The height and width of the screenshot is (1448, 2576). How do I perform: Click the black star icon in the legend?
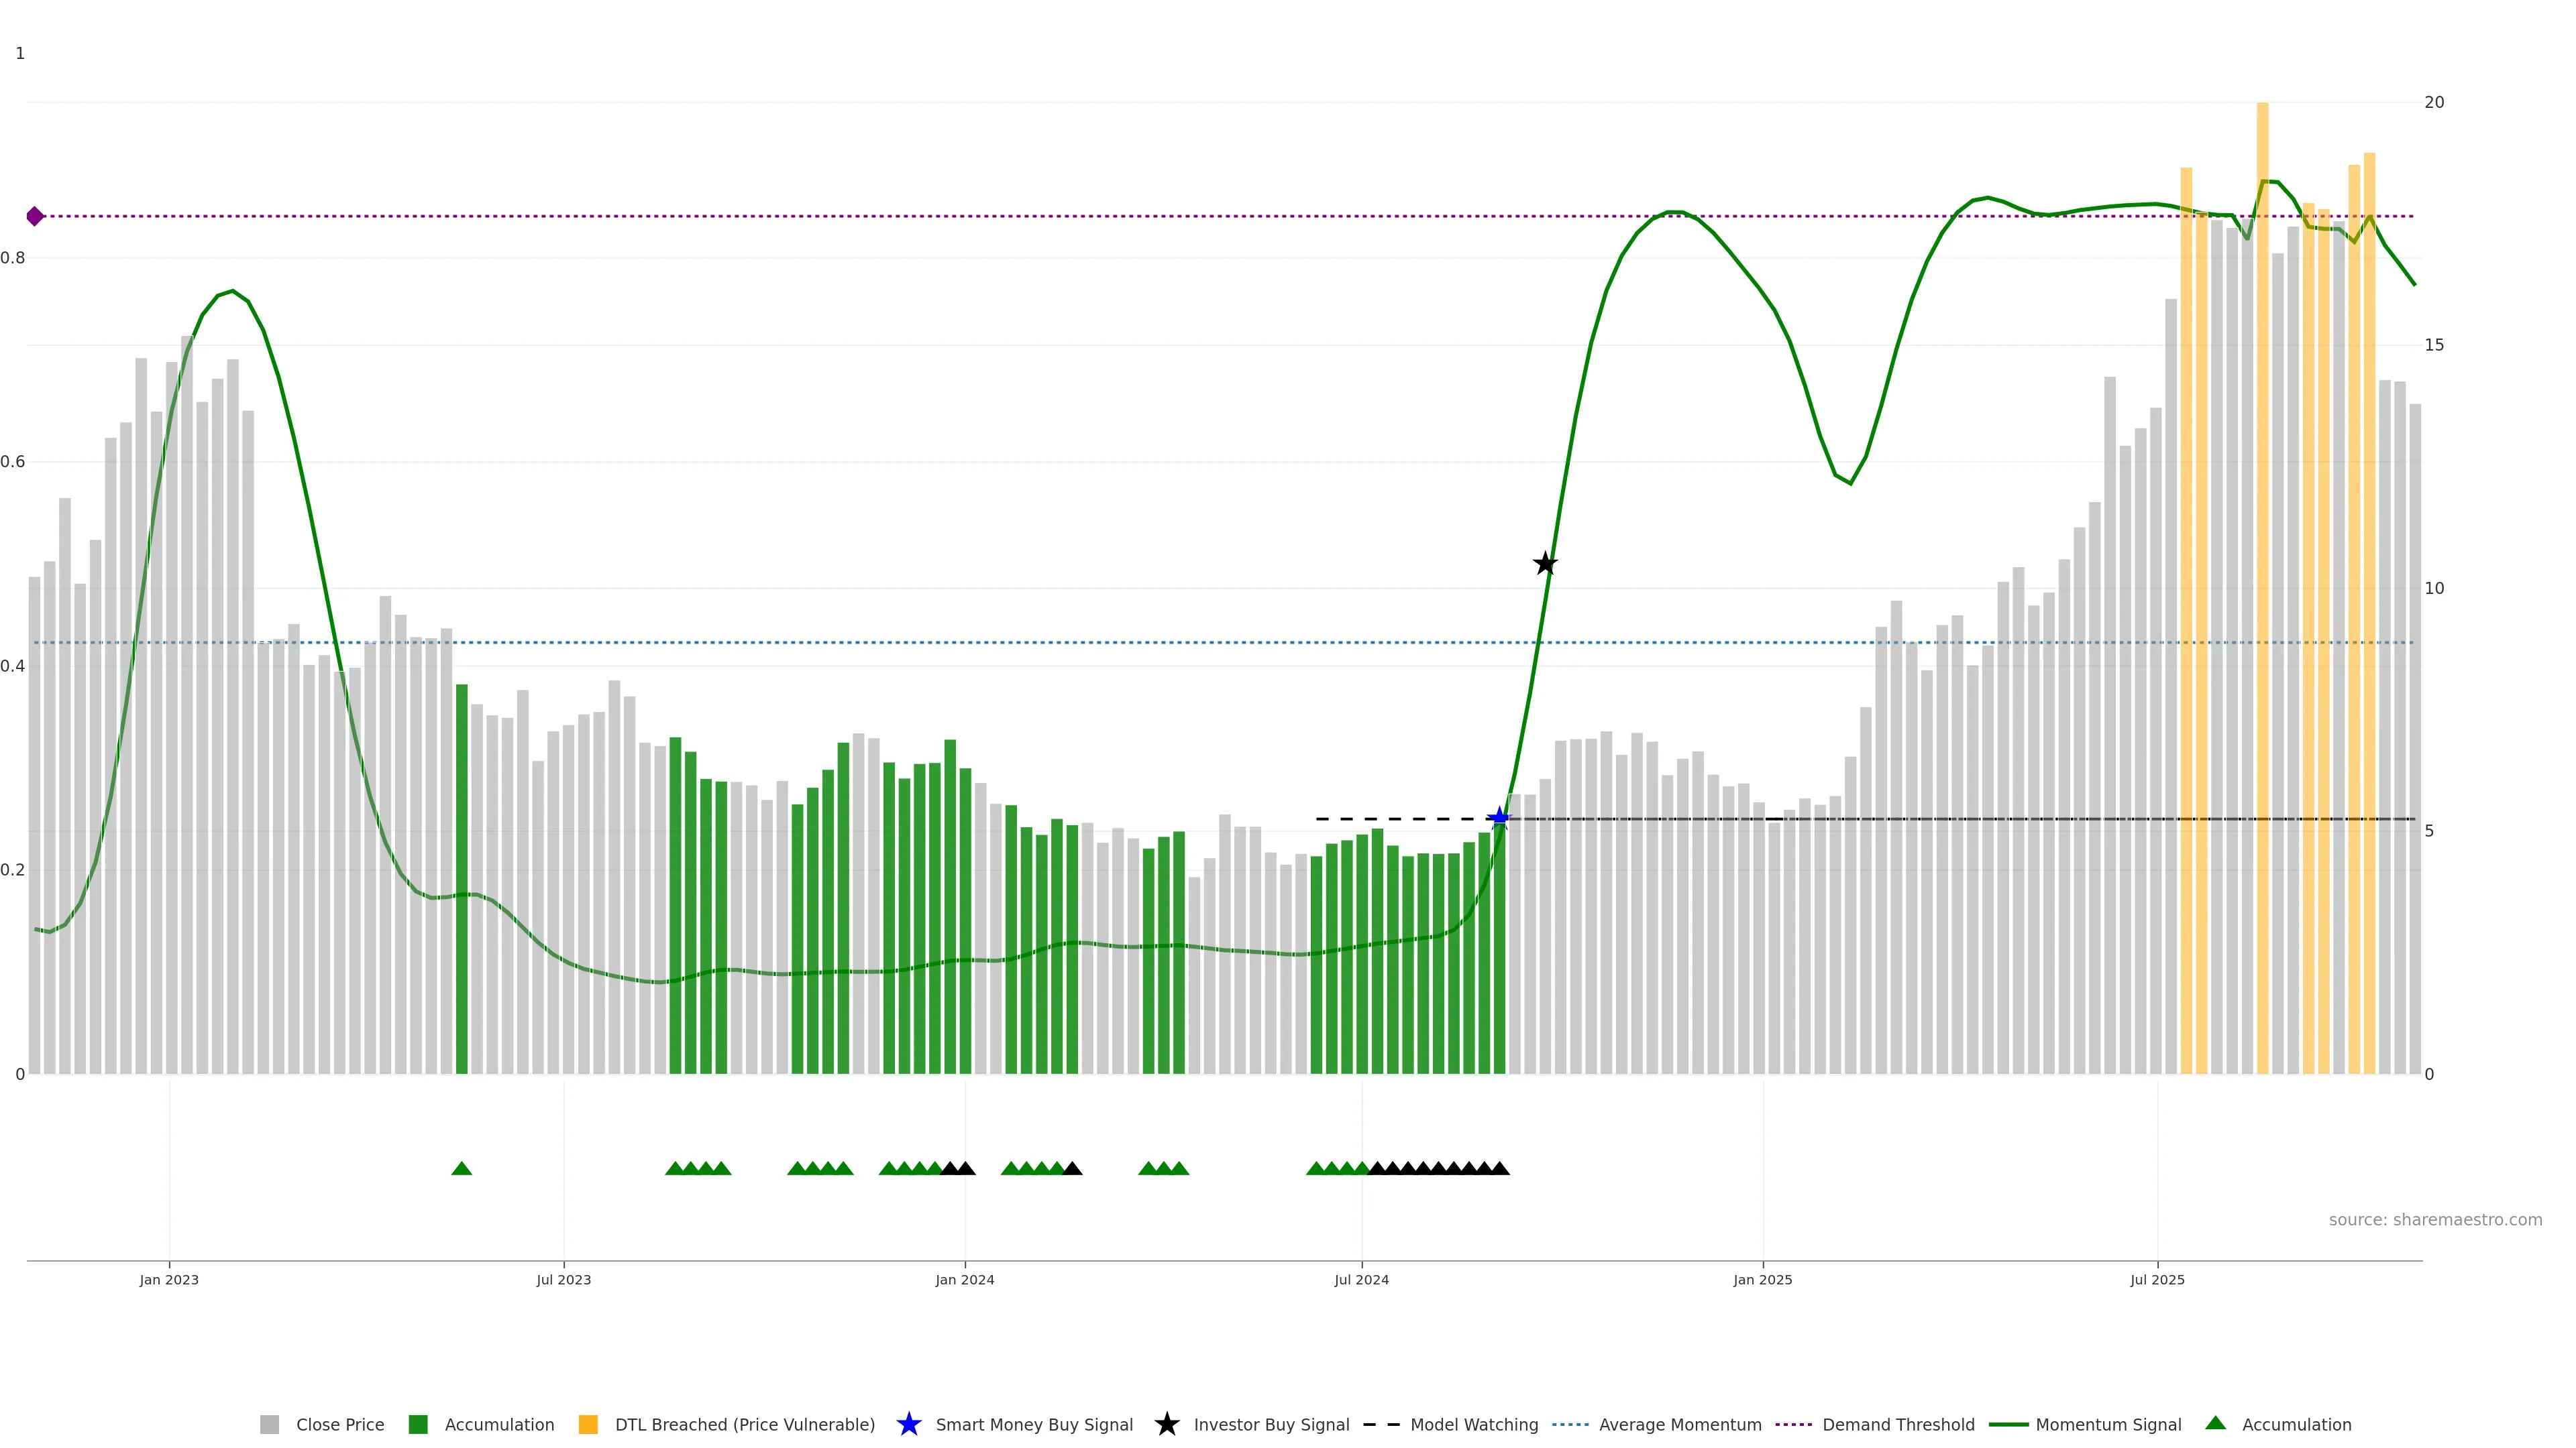tap(1166, 1424)
